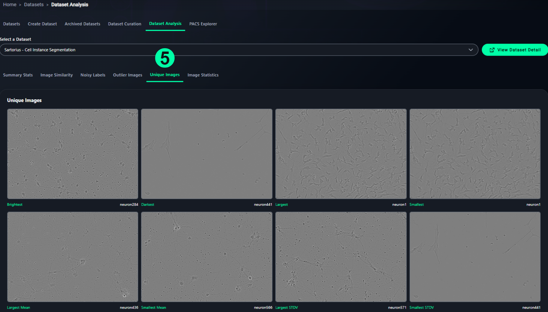Open the Create Dataset tab
Viewport: 548px width, 312px height.
pos(42,24)
